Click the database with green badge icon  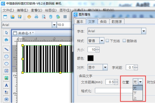click(58, 17)
